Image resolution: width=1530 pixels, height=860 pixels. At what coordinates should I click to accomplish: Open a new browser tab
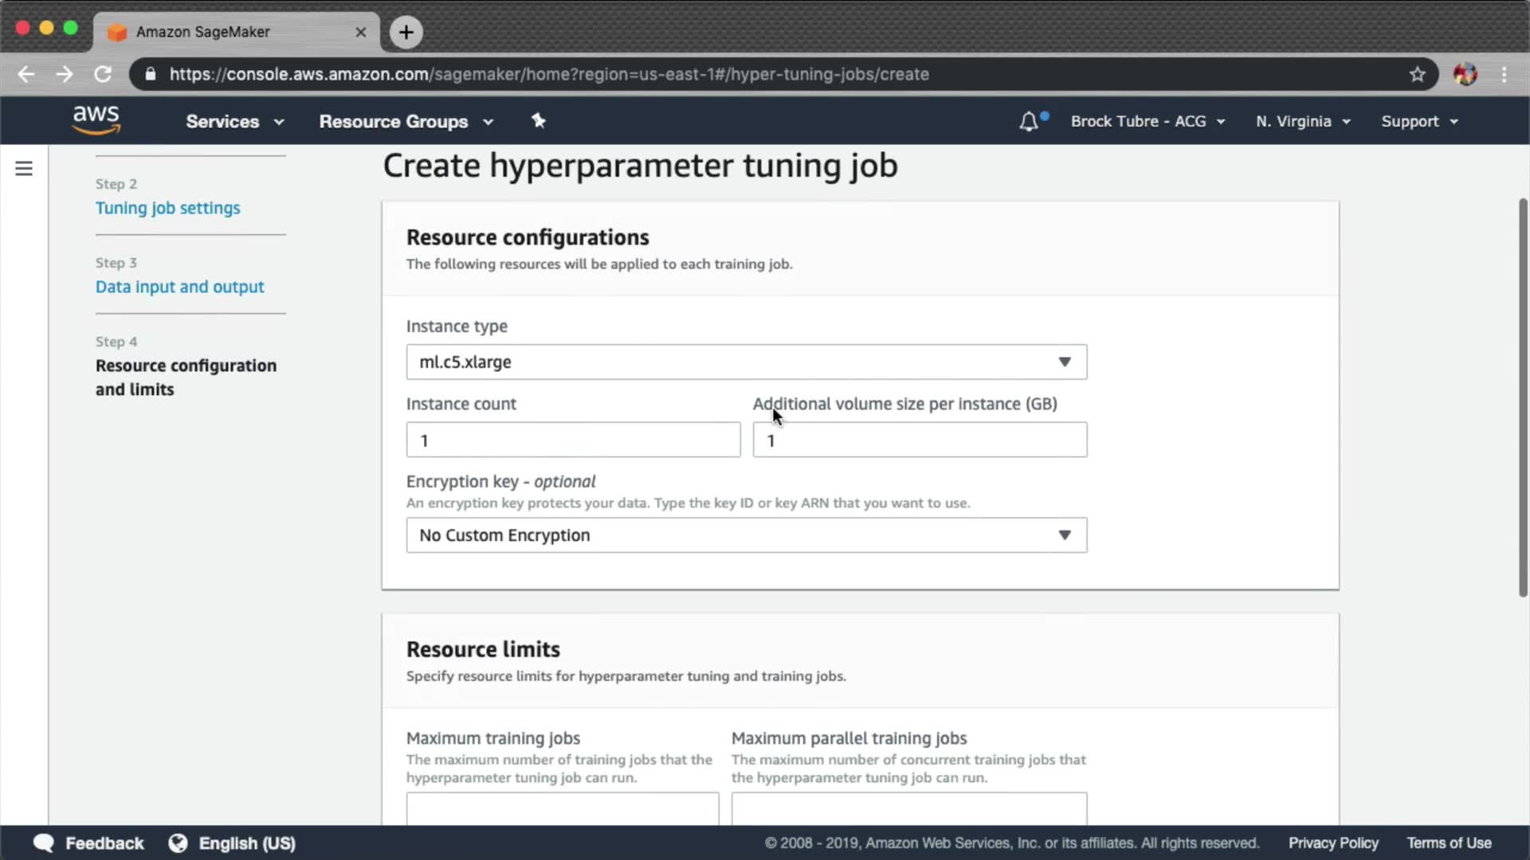click(x=406, y=32)
